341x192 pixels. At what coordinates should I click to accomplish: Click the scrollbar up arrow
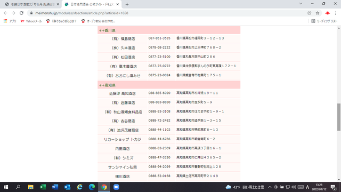[339, 28]
